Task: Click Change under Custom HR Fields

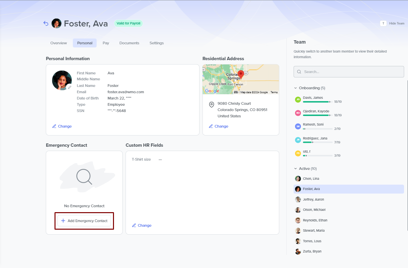Action: pyautogui.click(x=142, y=225)
